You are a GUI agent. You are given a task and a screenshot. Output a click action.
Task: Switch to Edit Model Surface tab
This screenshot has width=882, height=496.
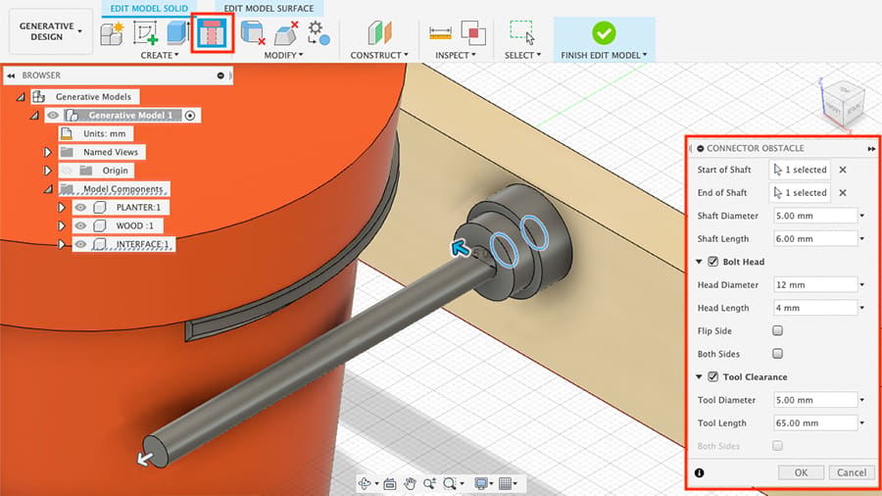(x=269, y=9)
